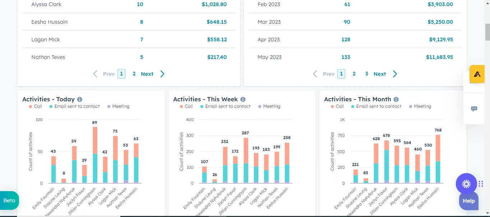Click previous chevron in left table pagination
Image resolution: width=490 pixels, height=217 pixels.
[x=95, y=74]
